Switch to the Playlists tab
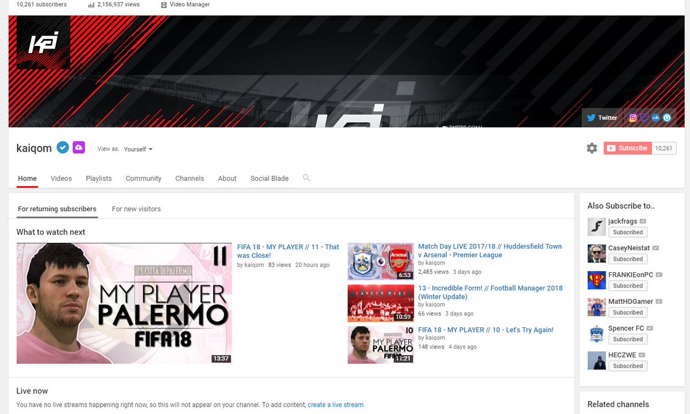This screenshot has width=690, height=414. (x=99, y=179)
